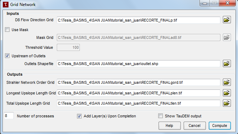The width and height of the screenshot is (238, 134).
Task: Click the 'Outlets Shapefile' label
Action: click(39, 64)
